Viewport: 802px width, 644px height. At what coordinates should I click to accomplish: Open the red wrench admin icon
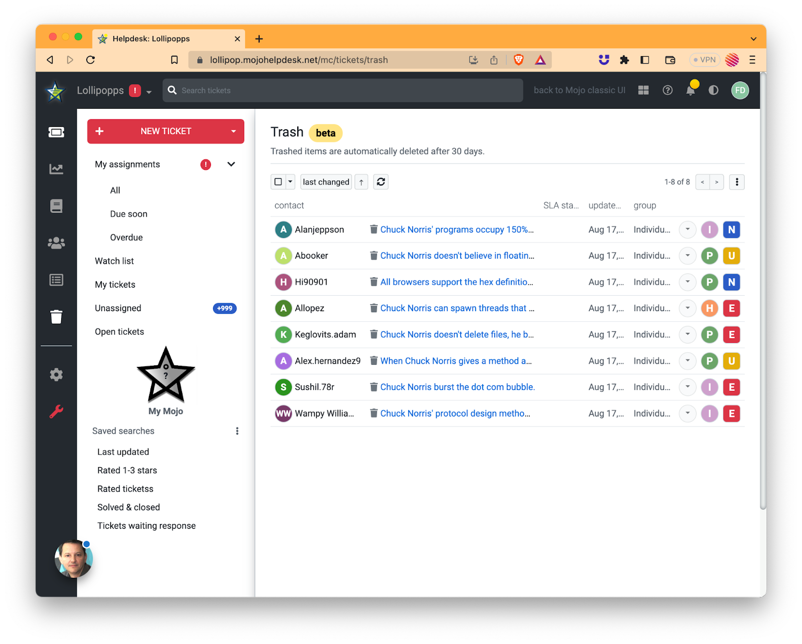click(56, 411)
